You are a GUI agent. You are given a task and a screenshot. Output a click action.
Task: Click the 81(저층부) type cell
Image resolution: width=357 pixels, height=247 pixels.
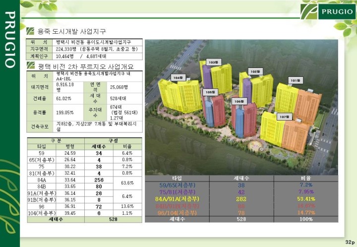[42, 173]
